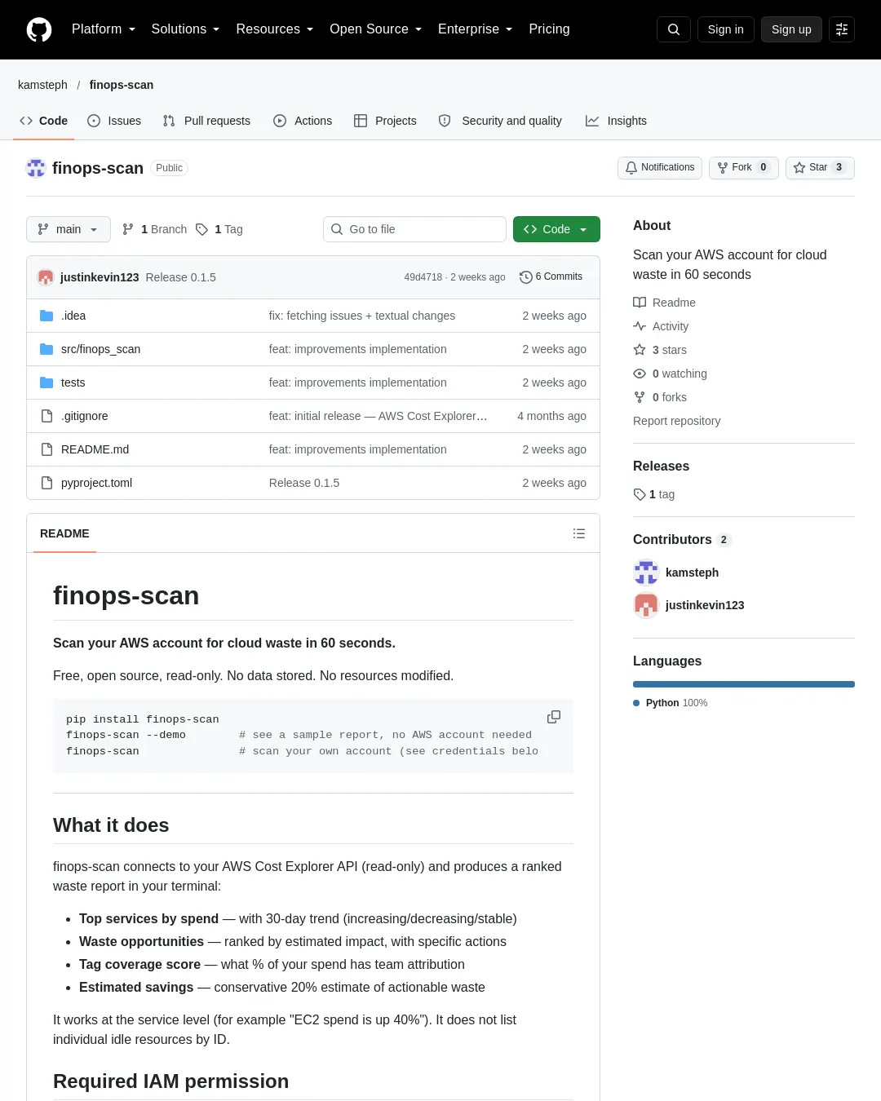Click the eye icon beside 0 watching
This screenshot has width=881, height=1101.
[640, 374]
